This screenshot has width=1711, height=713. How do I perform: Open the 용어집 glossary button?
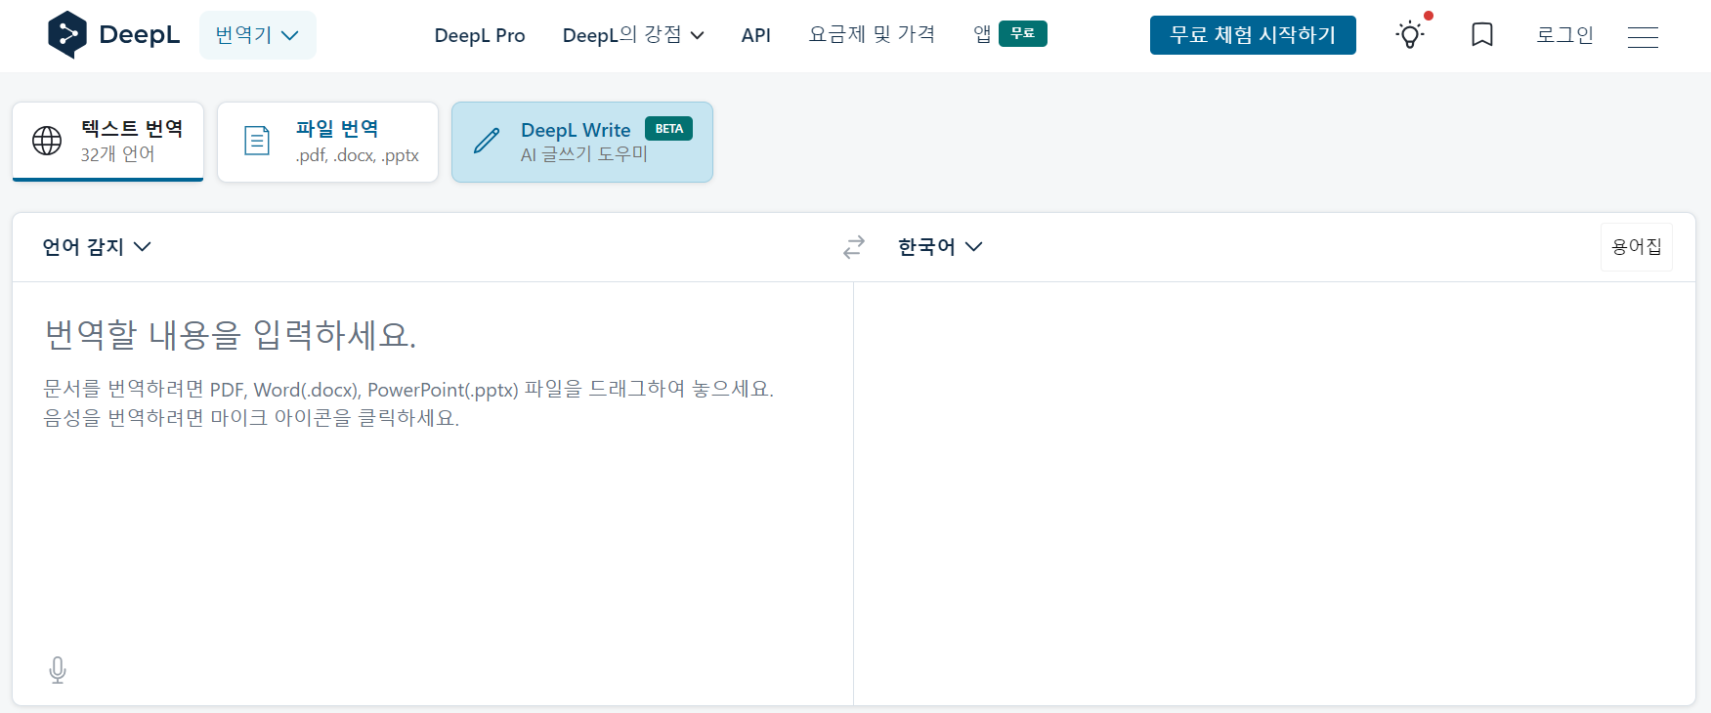[1637, 247]
